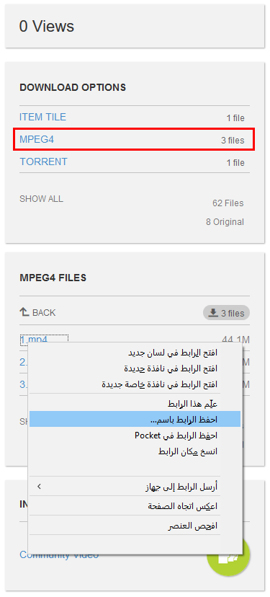Screen dimensions: 270x597
Task: Download all via 3 files button
Action: (226, 313)
